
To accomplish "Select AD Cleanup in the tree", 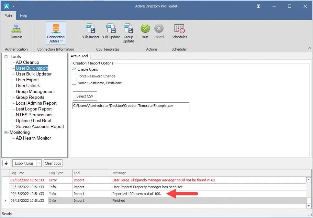I will pyautogui.click(x=28, y=62).
